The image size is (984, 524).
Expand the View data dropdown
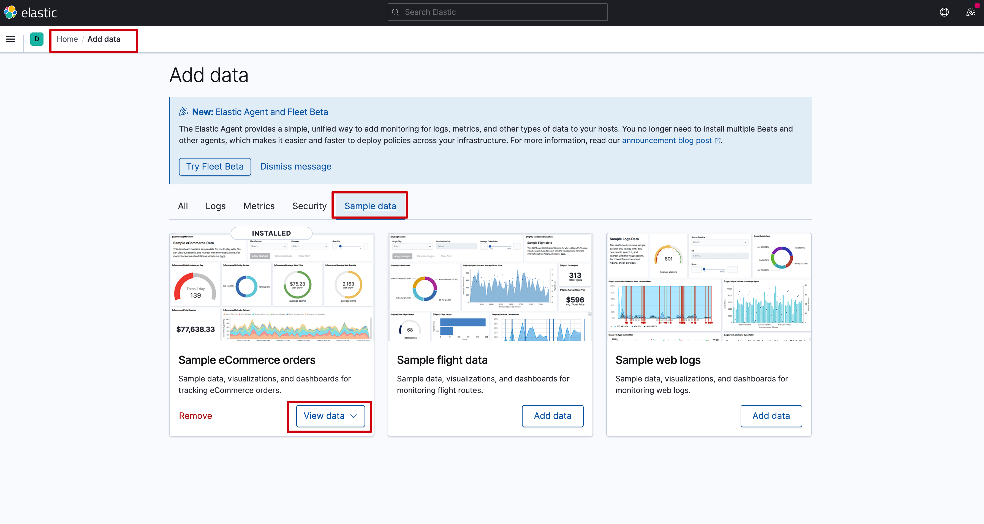click(330, 416)
